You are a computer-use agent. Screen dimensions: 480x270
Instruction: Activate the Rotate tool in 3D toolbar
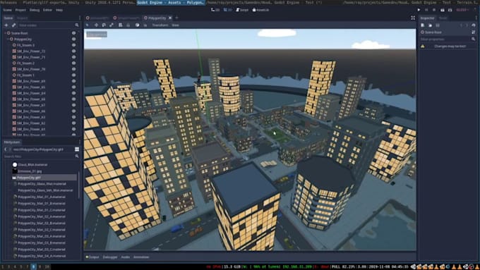104,25
